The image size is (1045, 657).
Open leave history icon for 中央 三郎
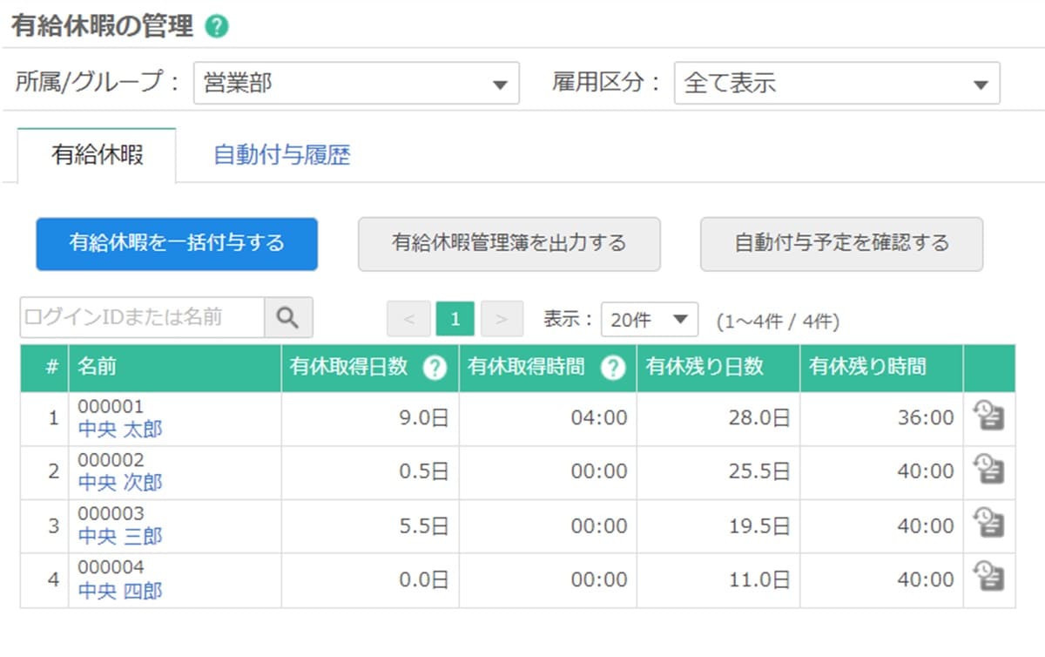click(989, 525)
